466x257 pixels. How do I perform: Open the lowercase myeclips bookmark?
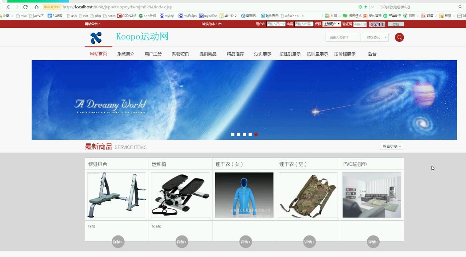click(208, 16)
